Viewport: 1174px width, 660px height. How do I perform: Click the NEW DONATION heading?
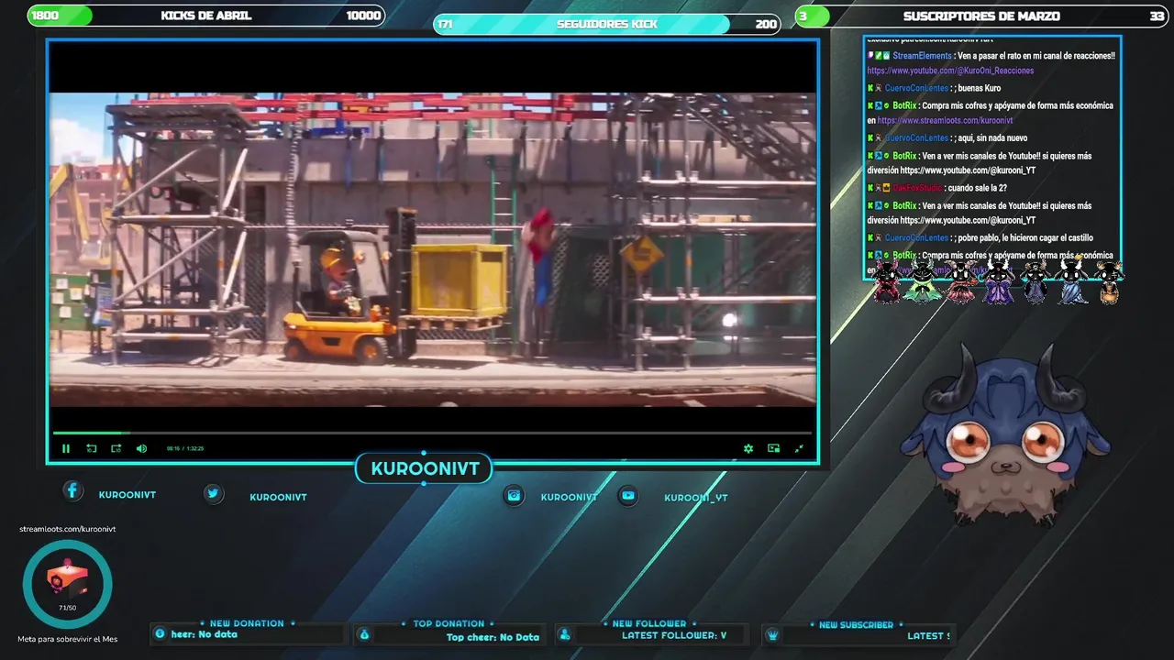click(247, 623)
